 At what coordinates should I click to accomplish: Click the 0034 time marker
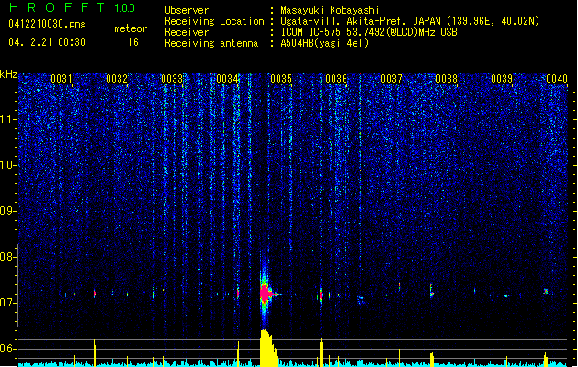point(227,79)
